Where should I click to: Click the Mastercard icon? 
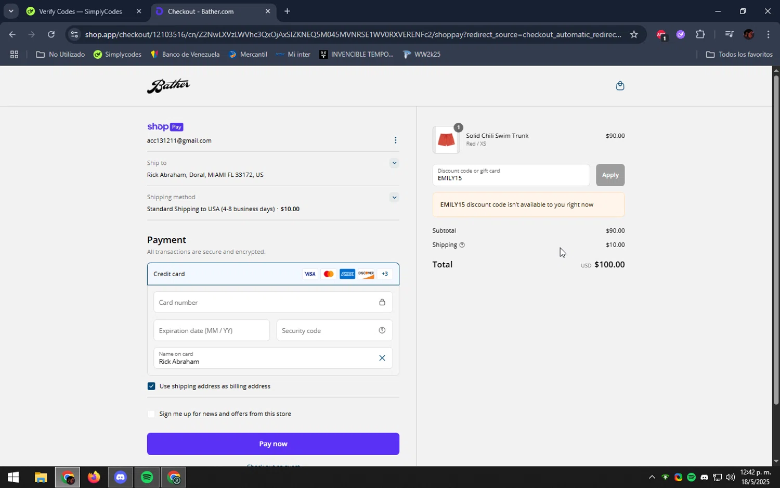click(x=329, y=274)
